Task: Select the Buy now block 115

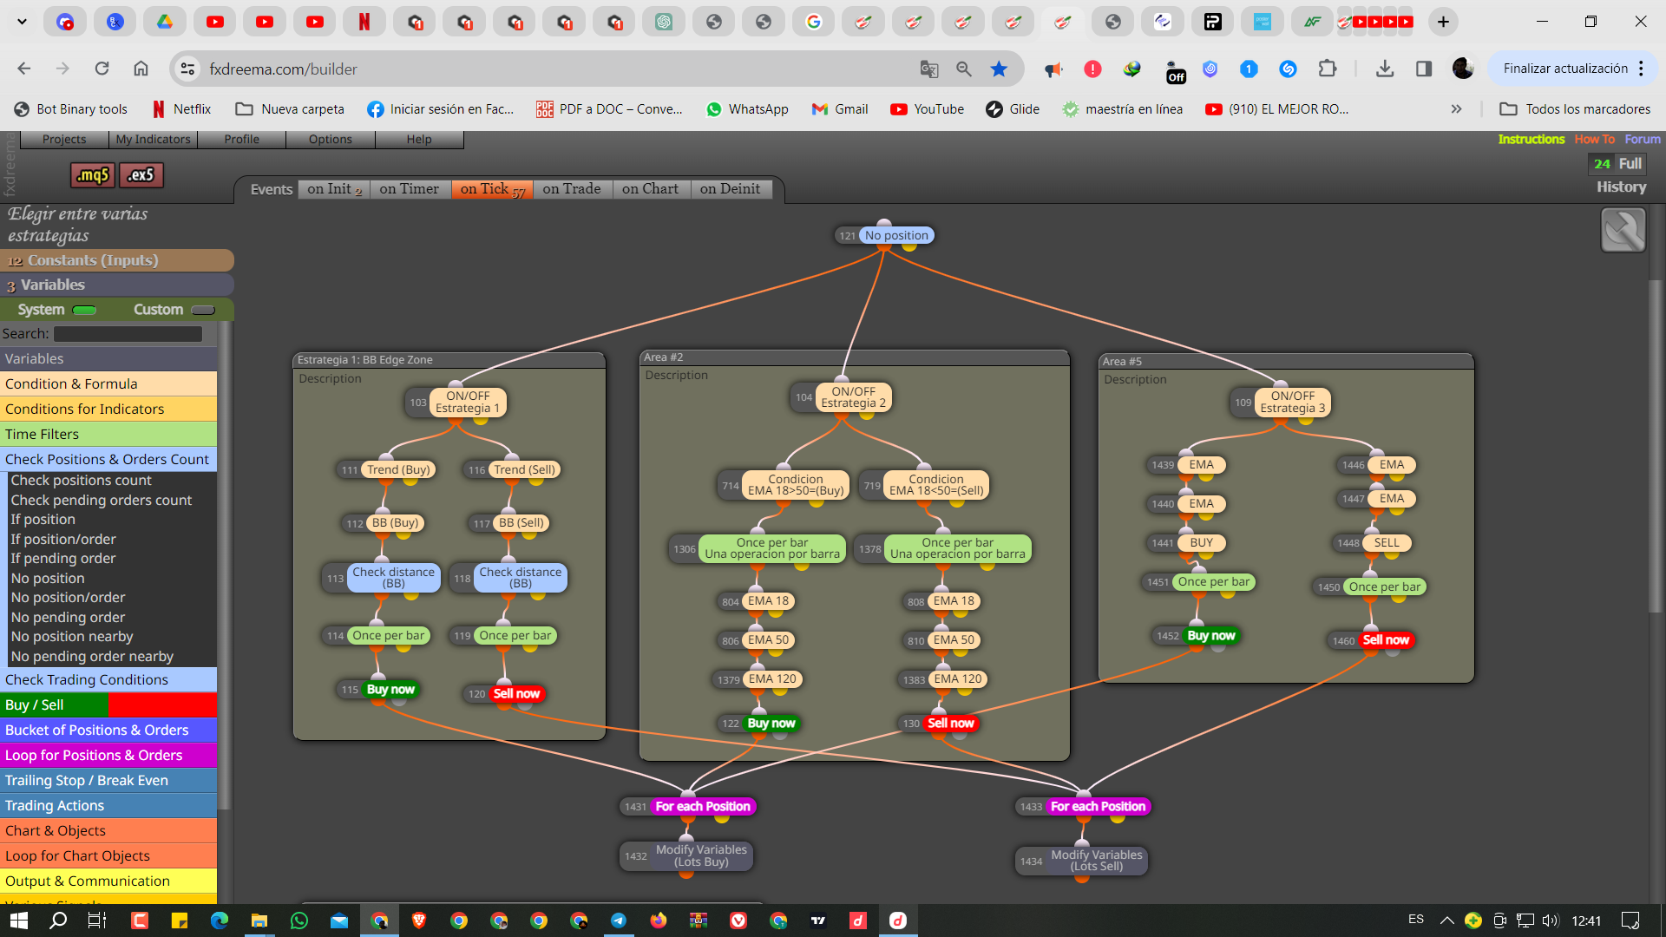Action: click(390, 690)
